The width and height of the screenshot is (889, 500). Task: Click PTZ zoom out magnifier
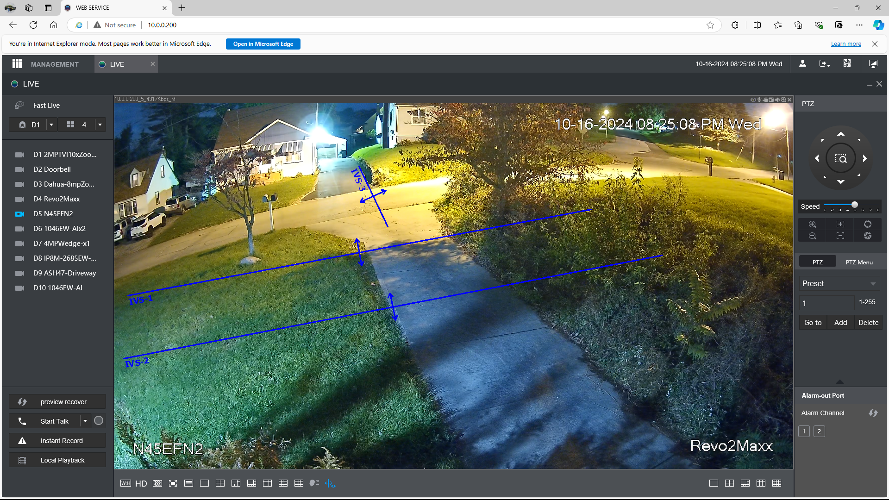click(x=813, y=236)
